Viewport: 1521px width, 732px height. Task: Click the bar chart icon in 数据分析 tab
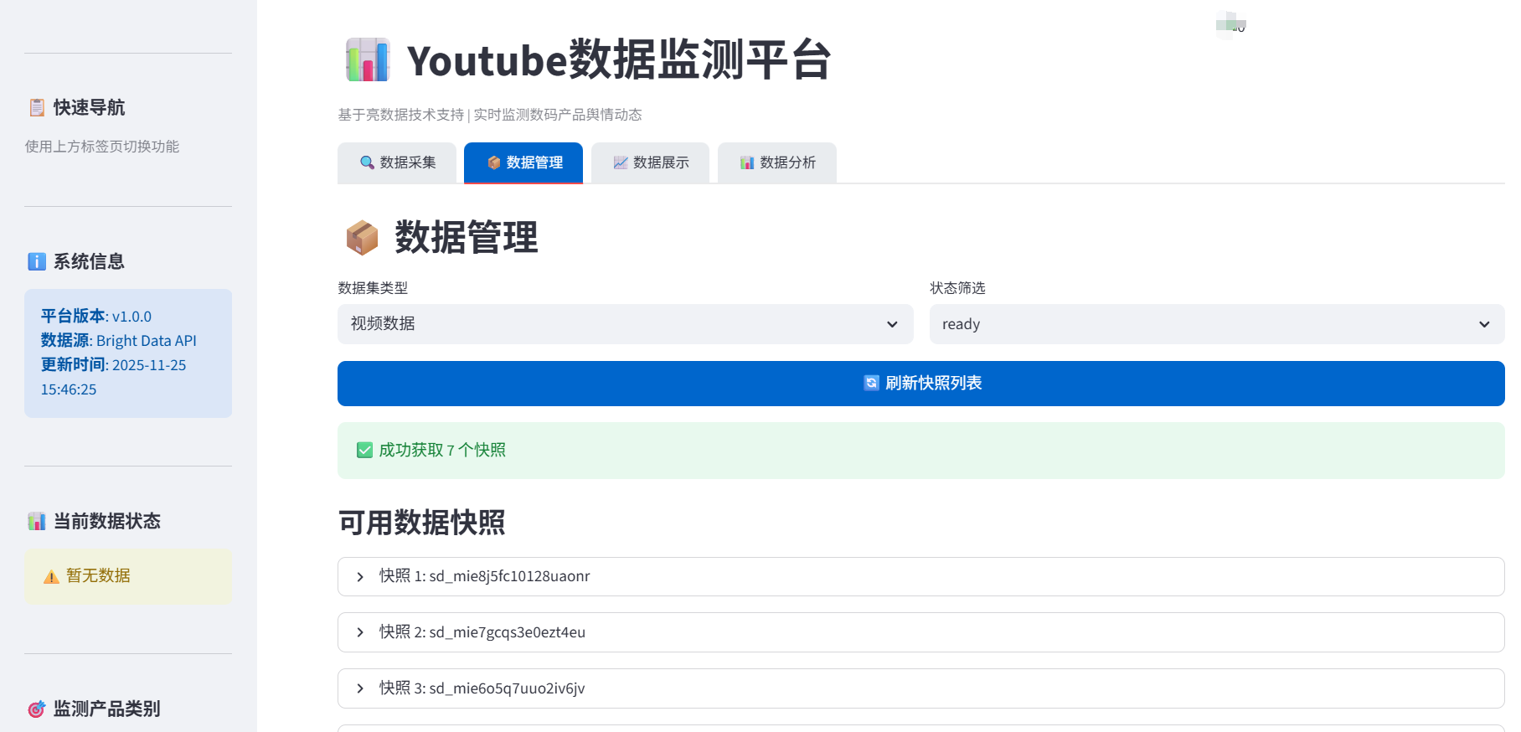coord(747,162)
